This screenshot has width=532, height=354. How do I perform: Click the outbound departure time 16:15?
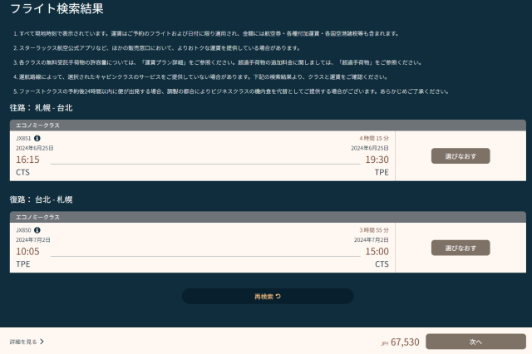click(x=27, y=160)
